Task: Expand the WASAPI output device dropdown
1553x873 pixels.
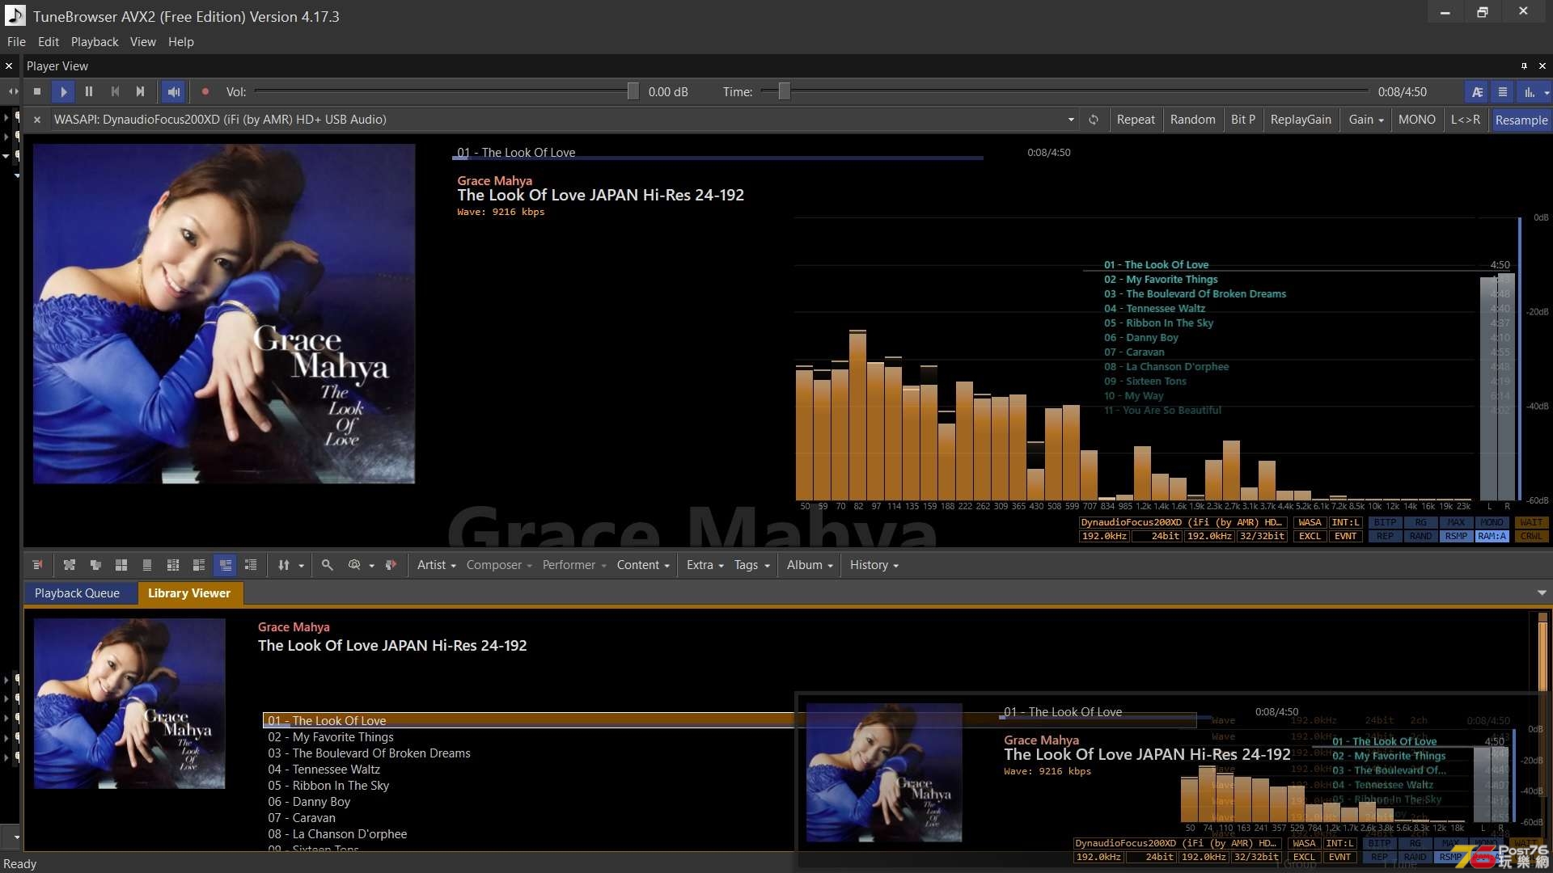Action: click(x=1071, y=120)
